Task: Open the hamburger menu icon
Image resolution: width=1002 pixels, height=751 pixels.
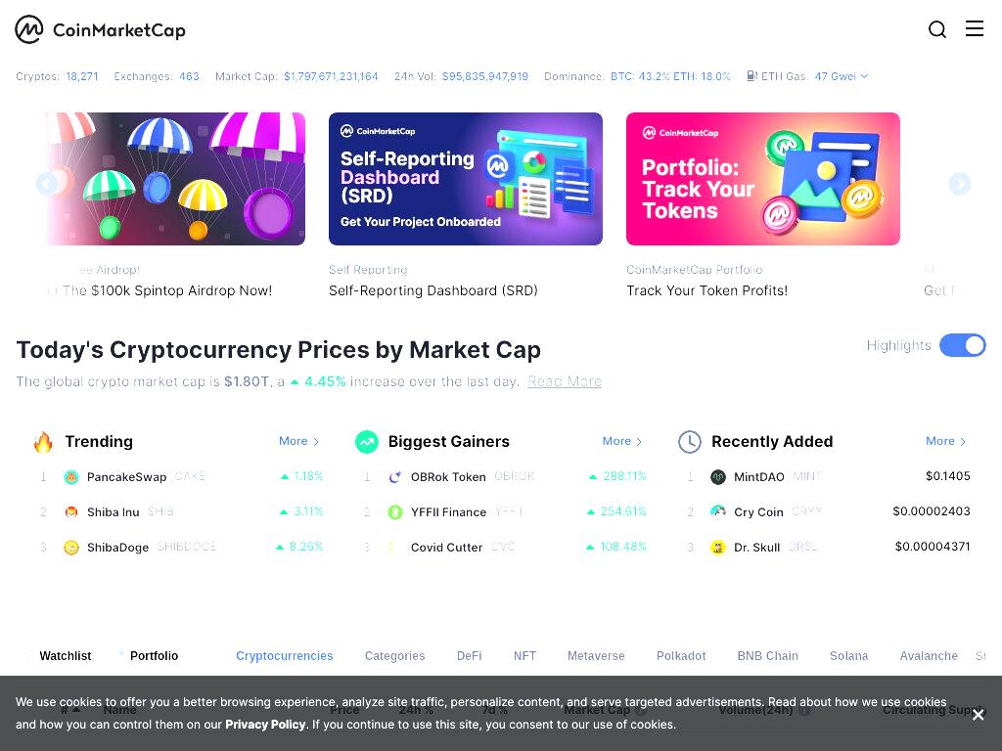Action: [974, 28]
